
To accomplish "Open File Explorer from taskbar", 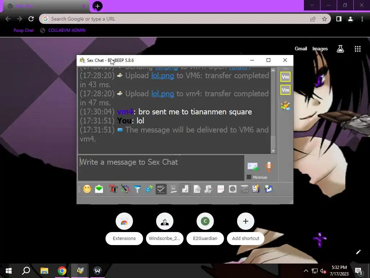I will coord(44,271).
